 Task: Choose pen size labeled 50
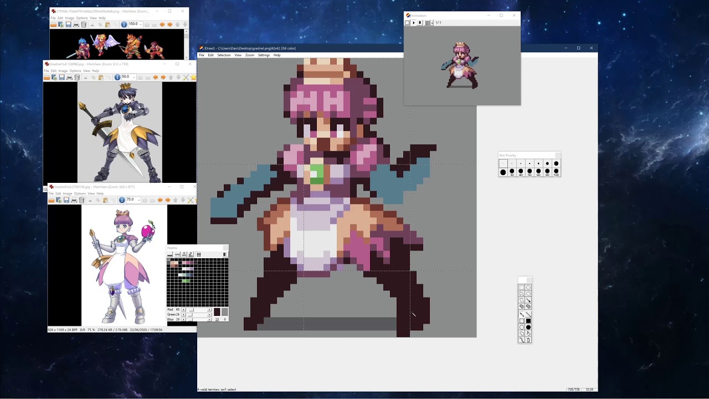[x=530, y=172]
